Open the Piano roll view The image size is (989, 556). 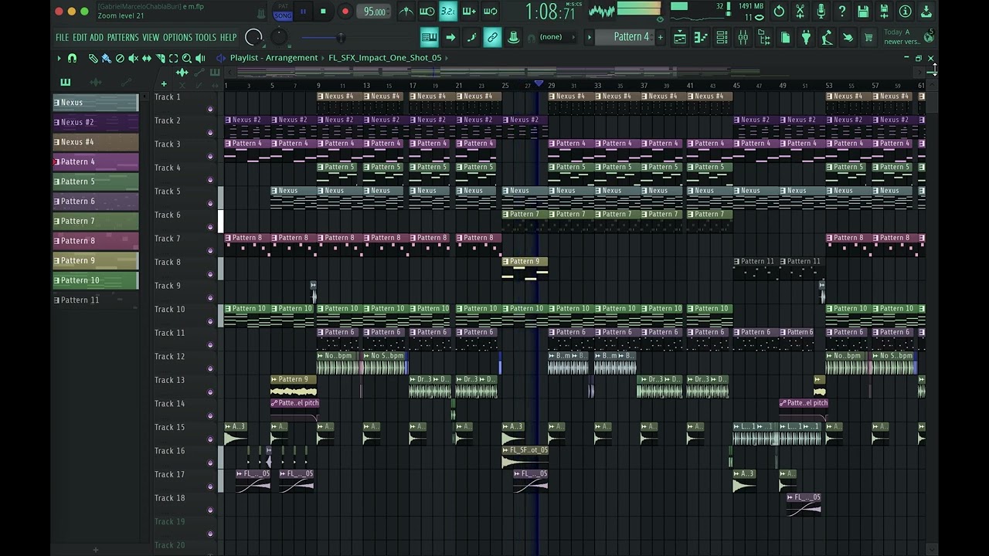(x=701, y=37)
